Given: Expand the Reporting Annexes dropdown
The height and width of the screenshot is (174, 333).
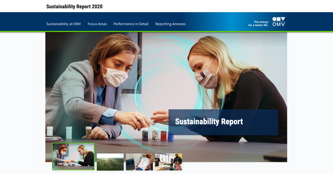Looking at the screenshot, I should [170, 24].
